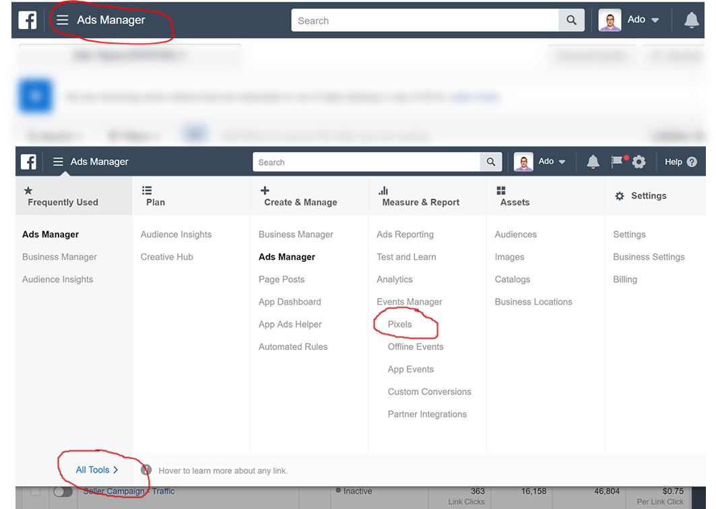Open Custom Conversions

tap(429, 392)
